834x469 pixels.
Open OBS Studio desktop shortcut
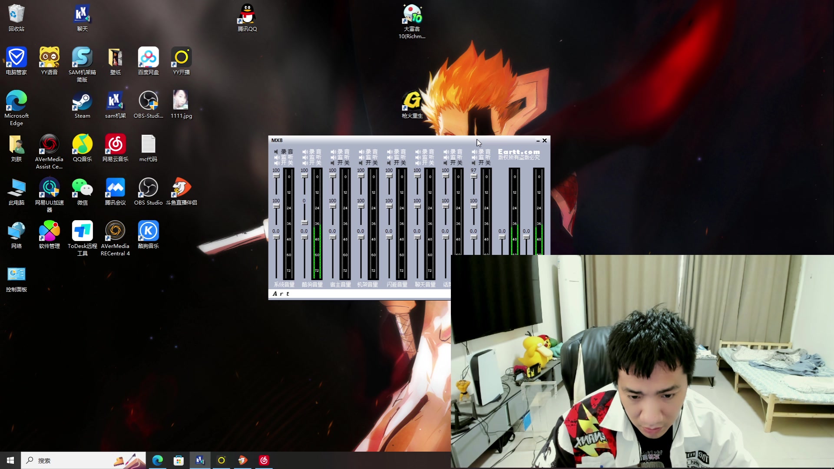[x=148, y=192]
